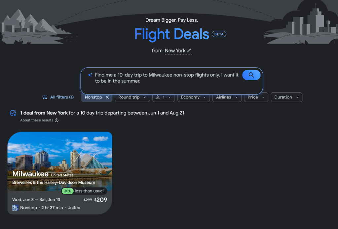Click About these results link

pyautogui.click(x=37, y=120)
